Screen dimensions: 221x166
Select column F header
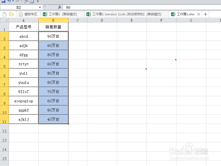[161, 20]
